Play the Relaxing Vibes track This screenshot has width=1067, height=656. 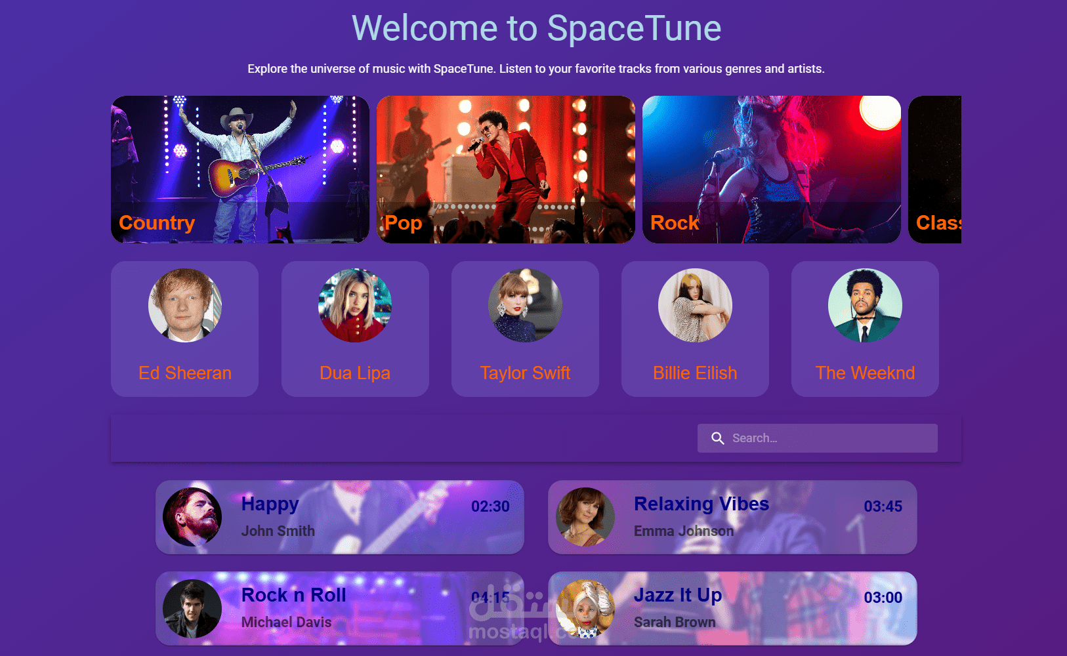pos(732,517)
